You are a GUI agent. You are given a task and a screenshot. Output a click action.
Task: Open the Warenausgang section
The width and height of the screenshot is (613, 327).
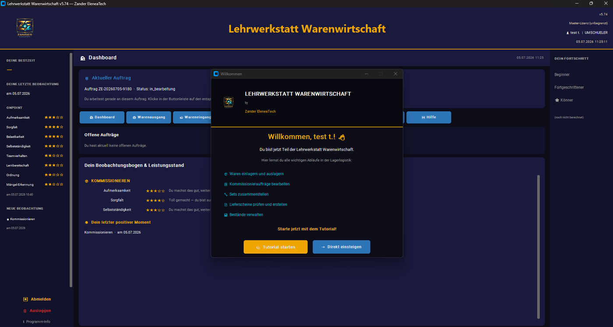[x=148, y=117]
